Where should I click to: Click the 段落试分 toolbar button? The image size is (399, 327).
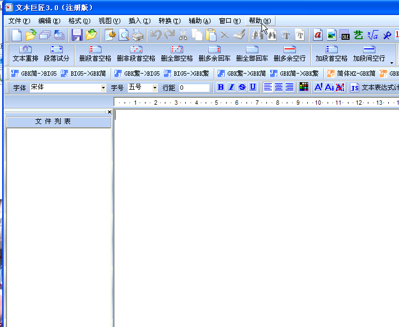coord(56,54)
